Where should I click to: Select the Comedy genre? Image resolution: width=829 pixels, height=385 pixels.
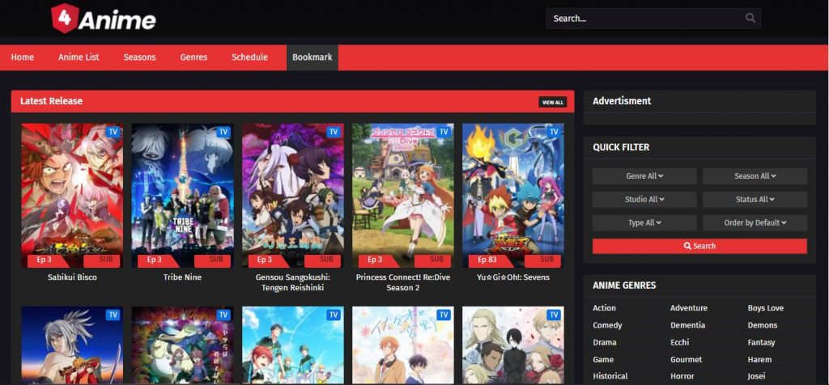[x=607, y=325]
